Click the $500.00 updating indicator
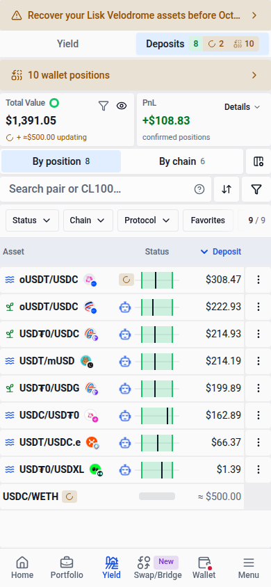This screenshot has width=271, height=587. pyautogui.click(x=47, y=138)
